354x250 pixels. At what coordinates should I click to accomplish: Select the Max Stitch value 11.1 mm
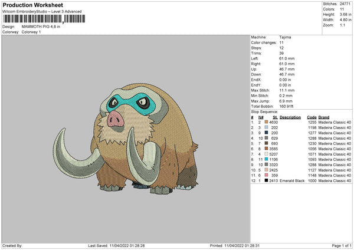(x=287, y=90)
